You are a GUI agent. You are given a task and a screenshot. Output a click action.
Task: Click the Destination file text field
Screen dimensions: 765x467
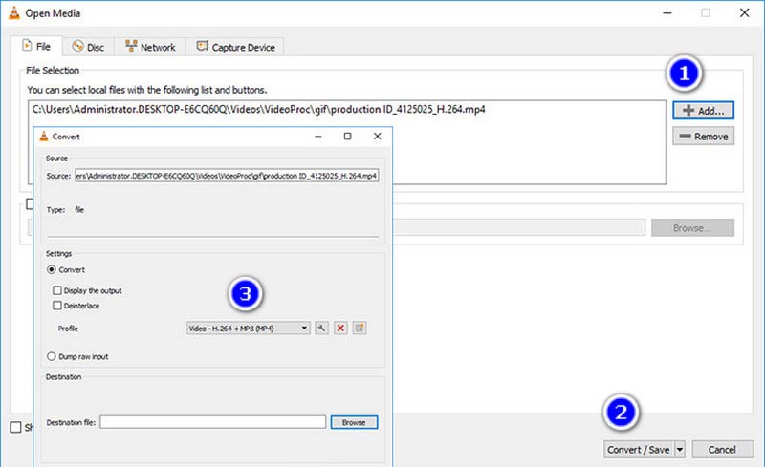coord(213,421)
